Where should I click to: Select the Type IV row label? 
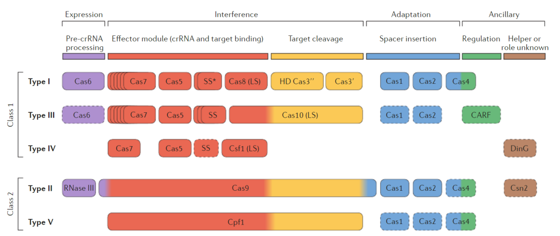[42, 149]
